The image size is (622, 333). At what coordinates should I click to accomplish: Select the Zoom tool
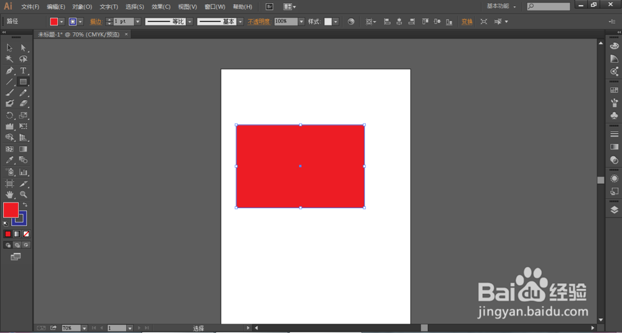[24, 194]
